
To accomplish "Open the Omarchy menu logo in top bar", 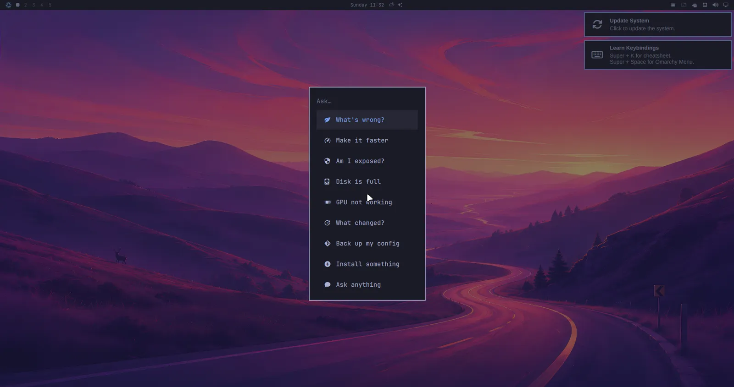I will 8,5.
